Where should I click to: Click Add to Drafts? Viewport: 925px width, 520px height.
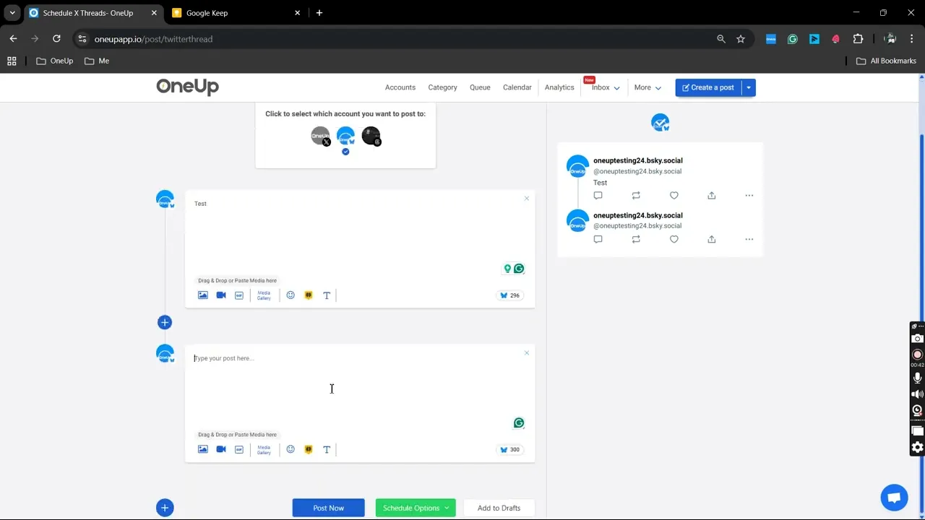point(499,508)
